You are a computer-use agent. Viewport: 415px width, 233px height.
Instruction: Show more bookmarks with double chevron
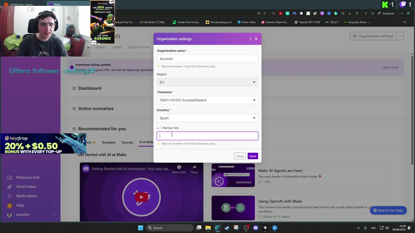(405, 22)
